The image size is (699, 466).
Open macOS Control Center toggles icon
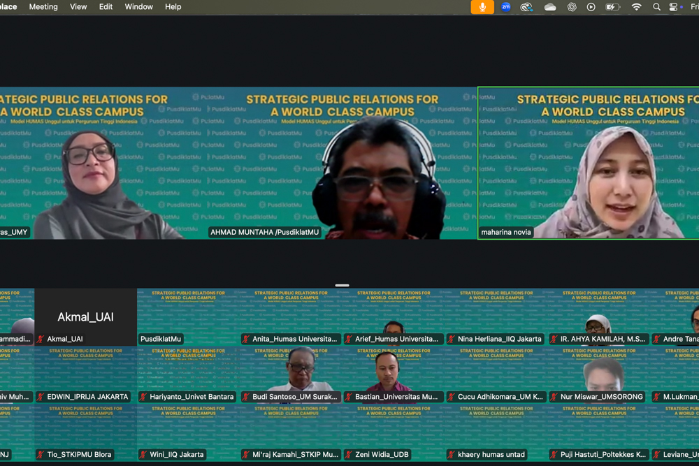675,7
